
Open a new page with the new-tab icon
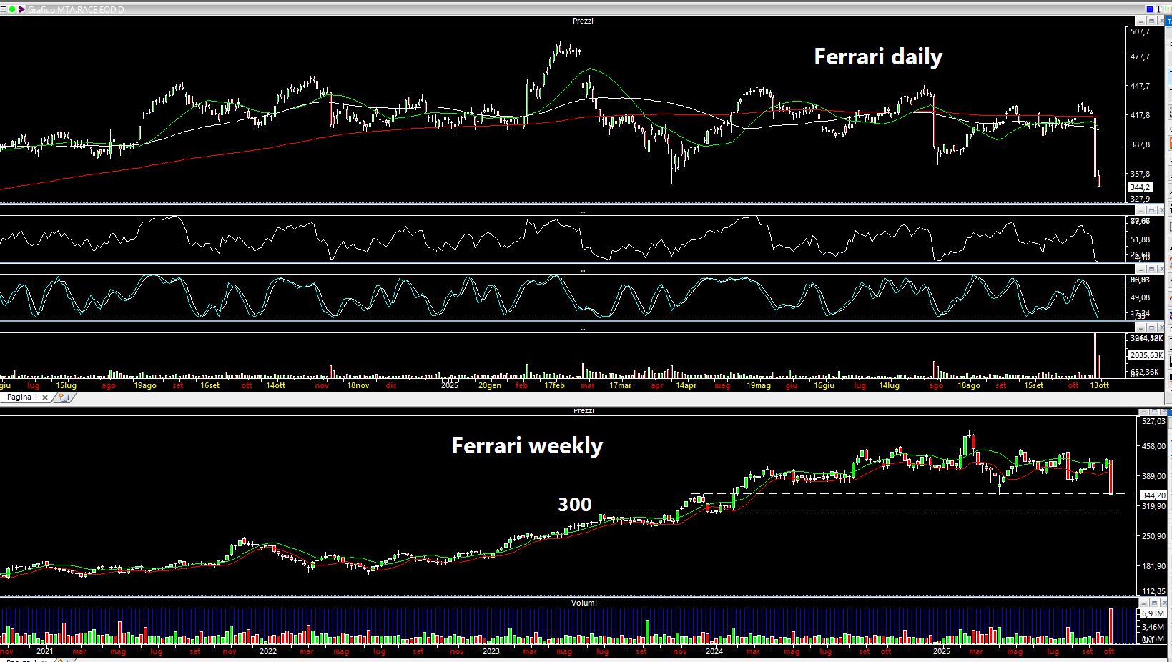[63, 397]
